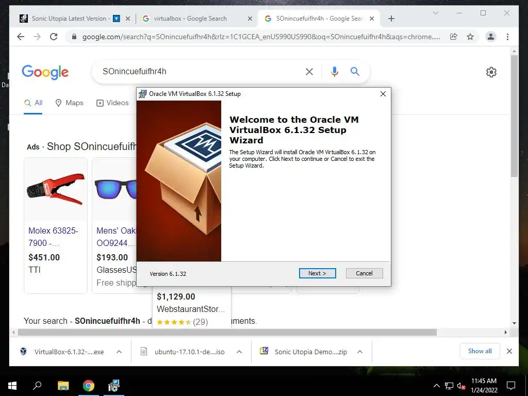Click the horizontal page scrollbar

(227, 333)
